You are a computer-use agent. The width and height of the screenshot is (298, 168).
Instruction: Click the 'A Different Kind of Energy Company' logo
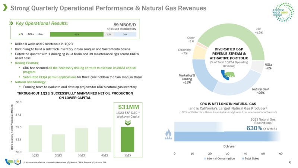coord(283,12)
